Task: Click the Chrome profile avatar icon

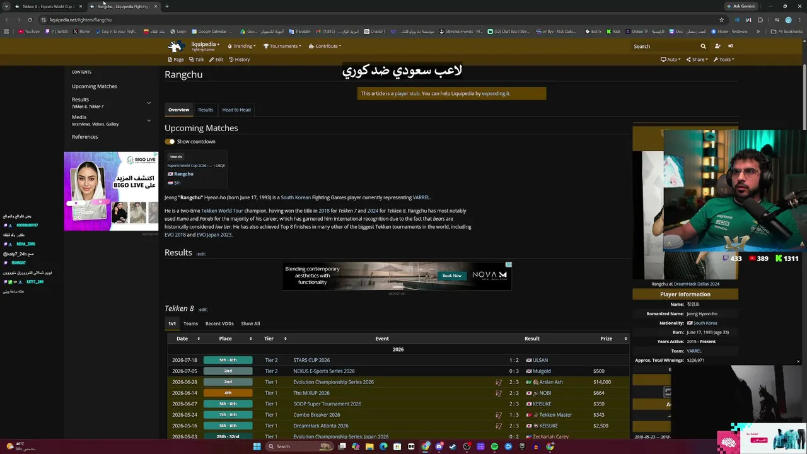Action: [x=788, y=20]
